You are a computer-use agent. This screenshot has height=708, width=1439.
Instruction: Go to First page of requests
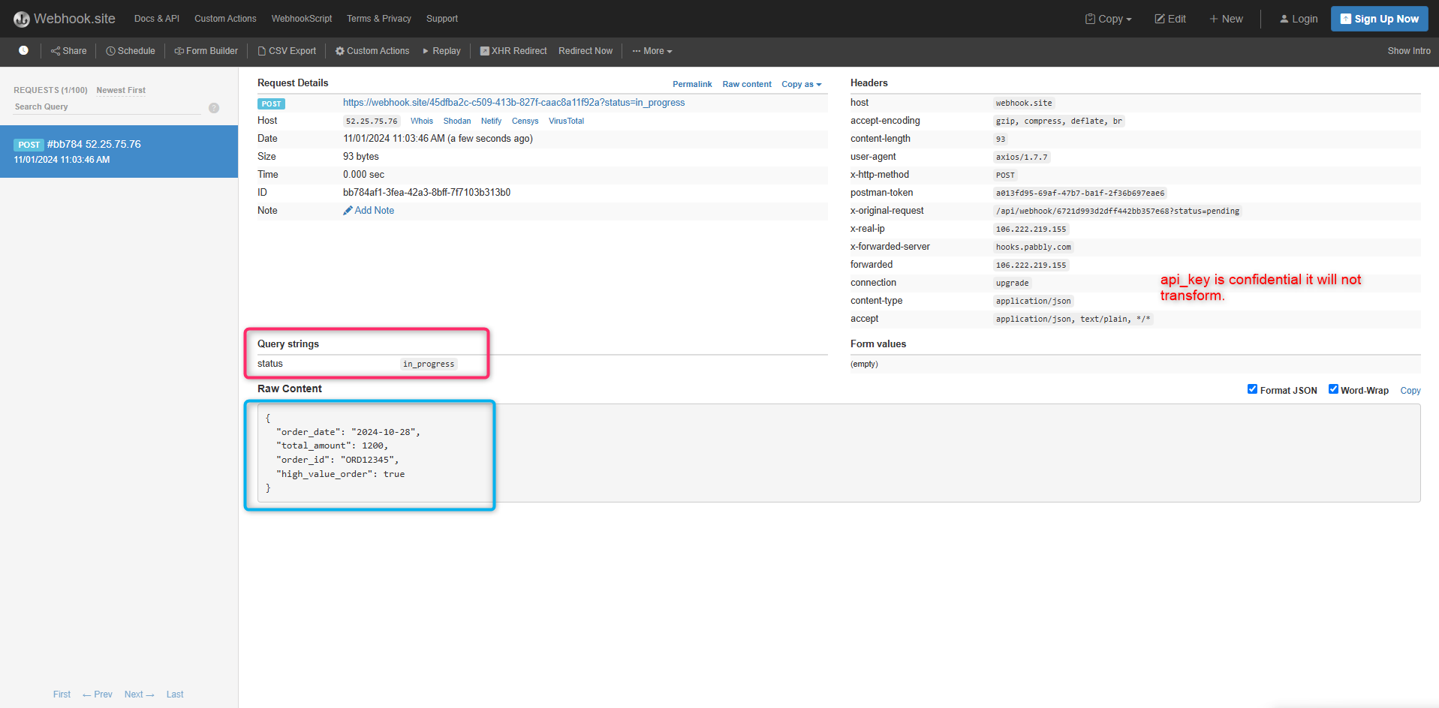[62, 694]
